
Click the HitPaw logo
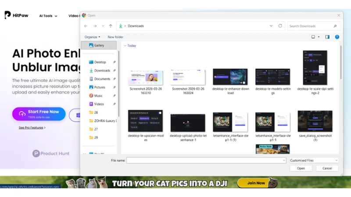(16, 15)
